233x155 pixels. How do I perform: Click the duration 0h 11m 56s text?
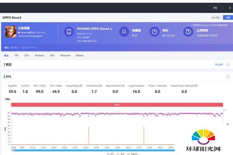coord(169,36)
